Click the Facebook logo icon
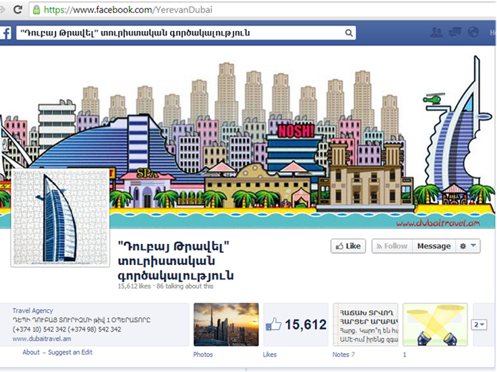Viewport: 497px width, 372px height. click(5, 33)
